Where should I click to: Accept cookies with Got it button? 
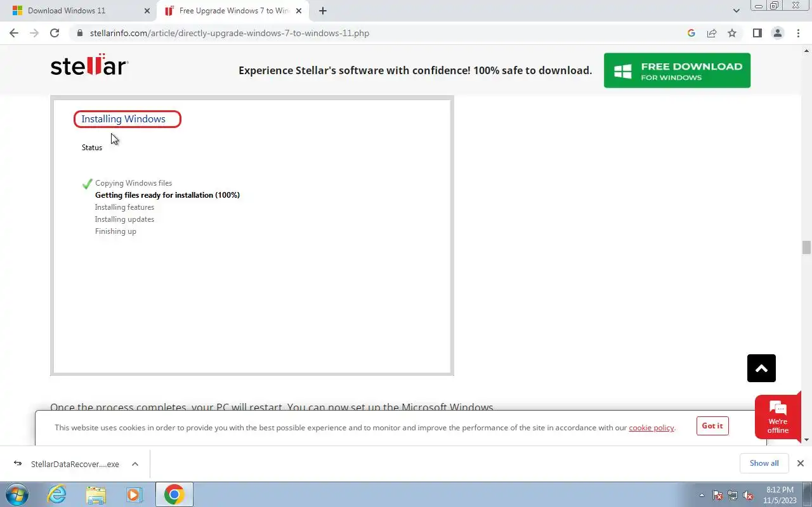712,426
